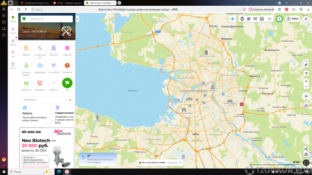Open the Neo Biotech ad banner

47,148
